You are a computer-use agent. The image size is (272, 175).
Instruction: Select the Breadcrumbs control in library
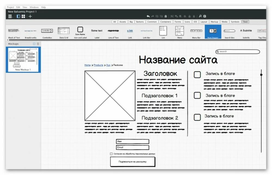pos(31,32)
